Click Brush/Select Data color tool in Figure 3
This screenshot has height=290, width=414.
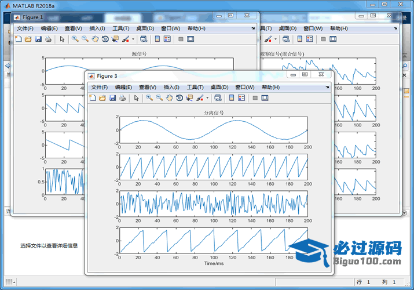(200, 98)
